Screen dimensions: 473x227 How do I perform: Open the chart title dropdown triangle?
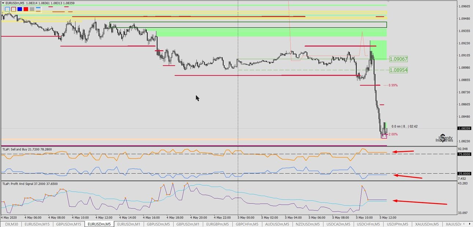3,3
